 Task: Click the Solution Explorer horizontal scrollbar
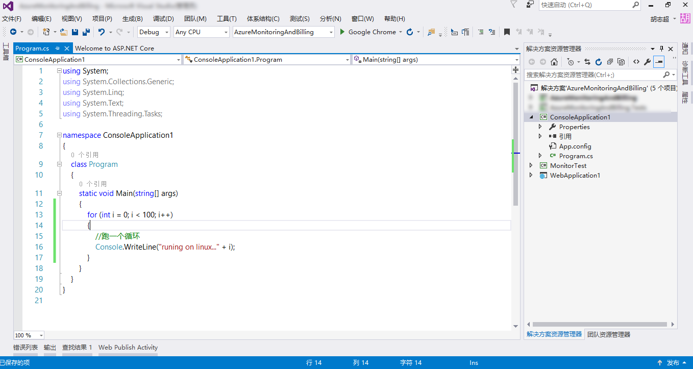click(x=600, y=324)
